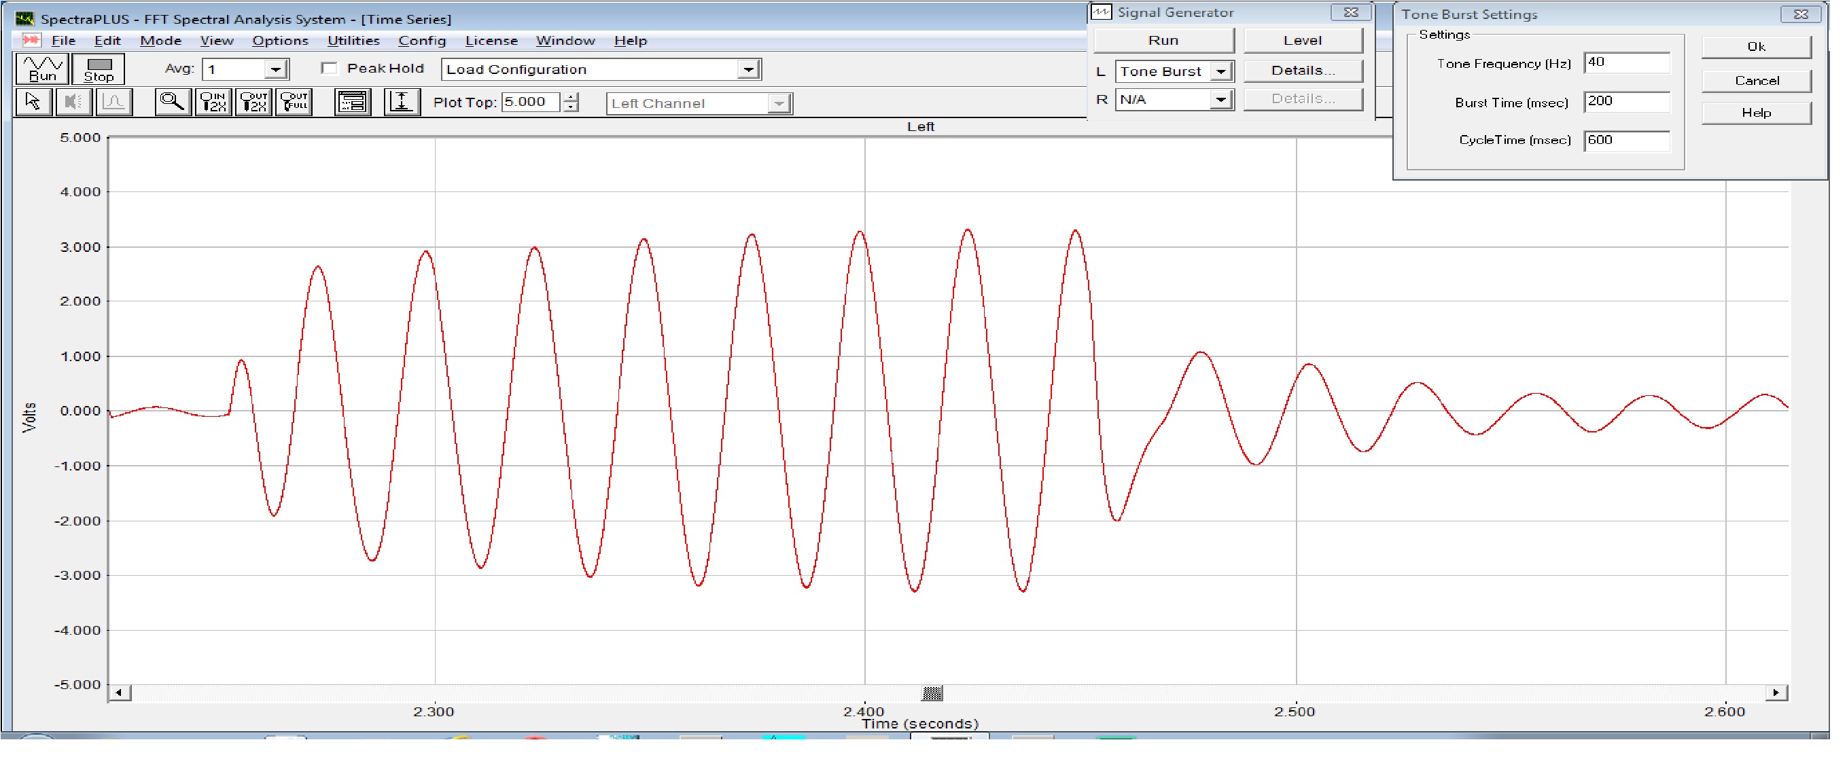The width and height of the screenshot is (1847, 759).
Task: Click the horizontal scrollbar thumb under the plot
Action: [932, 693]
